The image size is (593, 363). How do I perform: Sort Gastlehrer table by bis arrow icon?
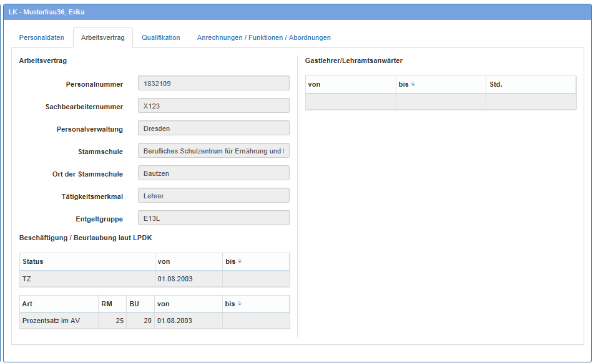(413, 84)
